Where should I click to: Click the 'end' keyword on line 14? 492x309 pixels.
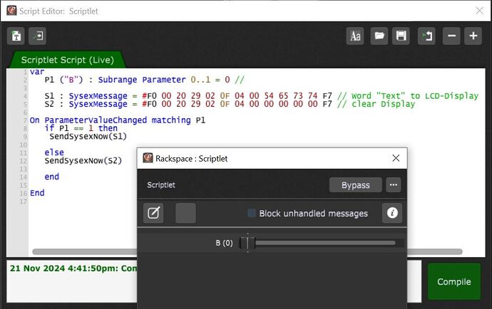click(52, 177)
